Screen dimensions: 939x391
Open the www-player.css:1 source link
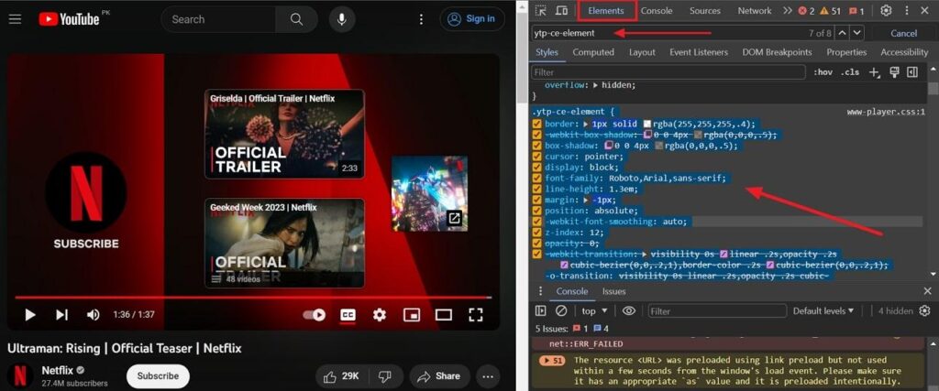[886, 112]
